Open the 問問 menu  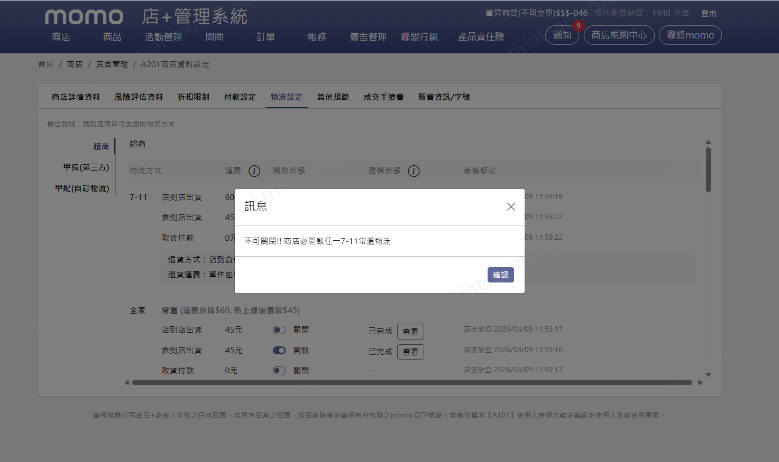point(215,37)
